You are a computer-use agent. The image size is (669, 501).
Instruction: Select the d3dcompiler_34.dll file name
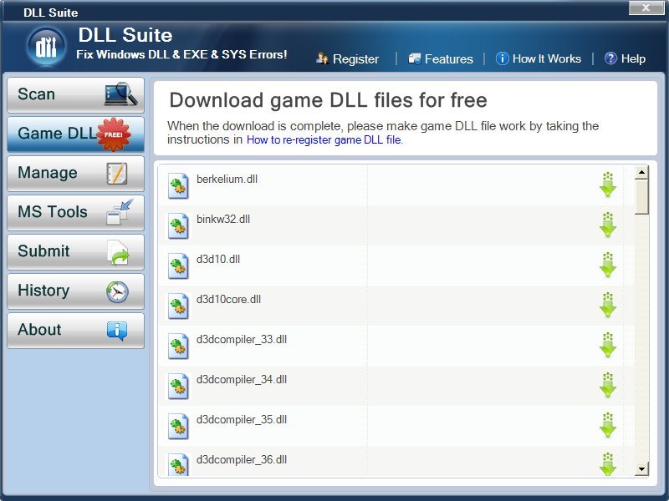click(242, 380)
